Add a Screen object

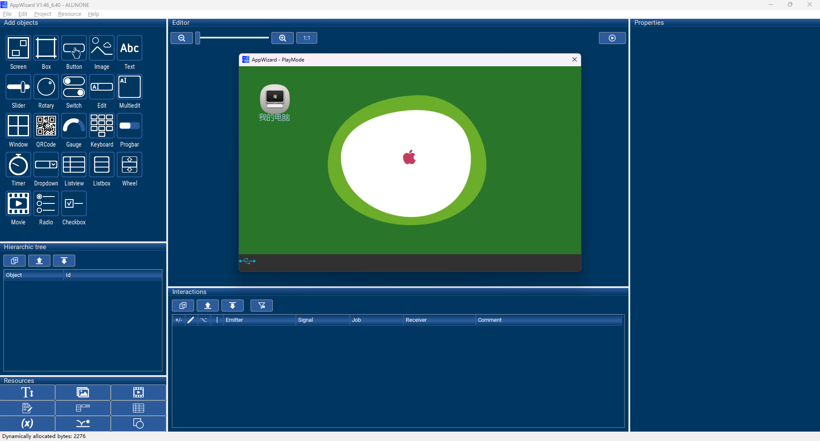tap(18, 47)
